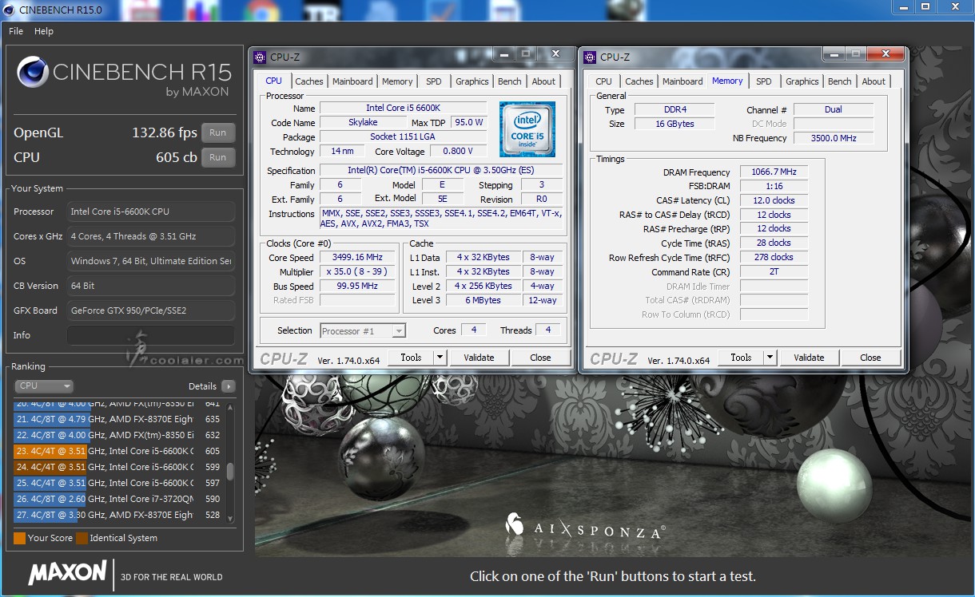This screenshot has width=975, height=597.
Task: Open the SPD tab in the Memory CPU-Z window
Action: pyautogui.click(x=764, y=81)
